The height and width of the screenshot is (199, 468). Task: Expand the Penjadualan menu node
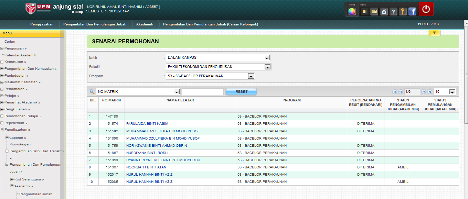(x=2, y=76)
